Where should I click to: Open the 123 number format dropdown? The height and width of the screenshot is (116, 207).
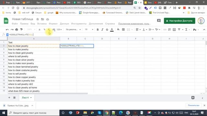[x=59, y=30]
